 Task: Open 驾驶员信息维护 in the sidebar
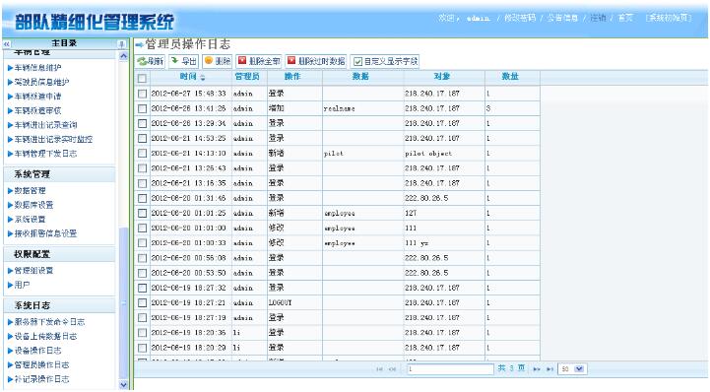click(41, 82)
